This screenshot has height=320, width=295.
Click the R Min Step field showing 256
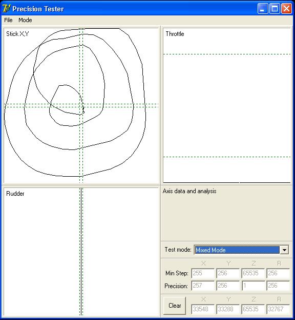click(x=278, y=273)
